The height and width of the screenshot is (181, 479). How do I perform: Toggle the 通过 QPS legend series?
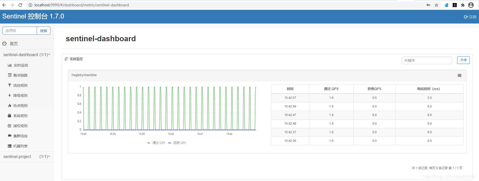156,143
